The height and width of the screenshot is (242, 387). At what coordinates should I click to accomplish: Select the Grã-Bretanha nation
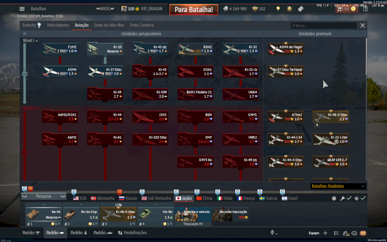click(x=156, y=198)
